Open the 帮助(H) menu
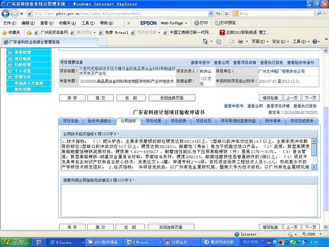 point(107,23)
